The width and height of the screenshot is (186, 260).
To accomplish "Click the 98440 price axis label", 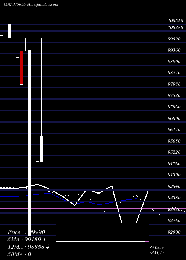I will pos(174,73).
